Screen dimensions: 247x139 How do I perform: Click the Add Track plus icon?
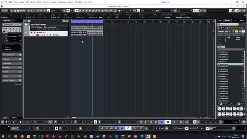tap(26, 21)
